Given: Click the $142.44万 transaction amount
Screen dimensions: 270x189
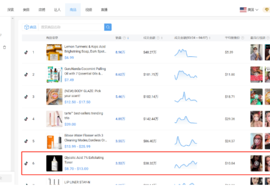Looking at the screenshot, I should tap(151, 119).
